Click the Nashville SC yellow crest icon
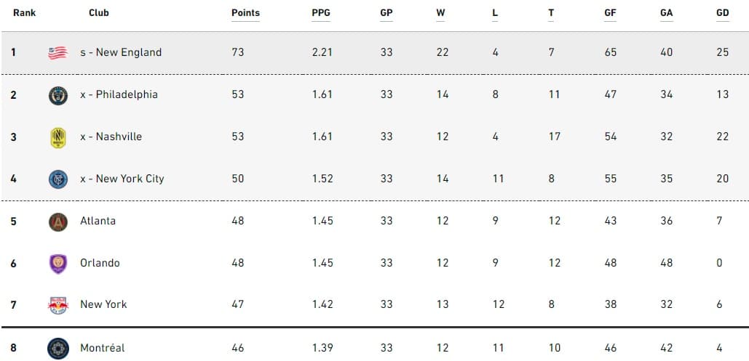 [58, 137]
